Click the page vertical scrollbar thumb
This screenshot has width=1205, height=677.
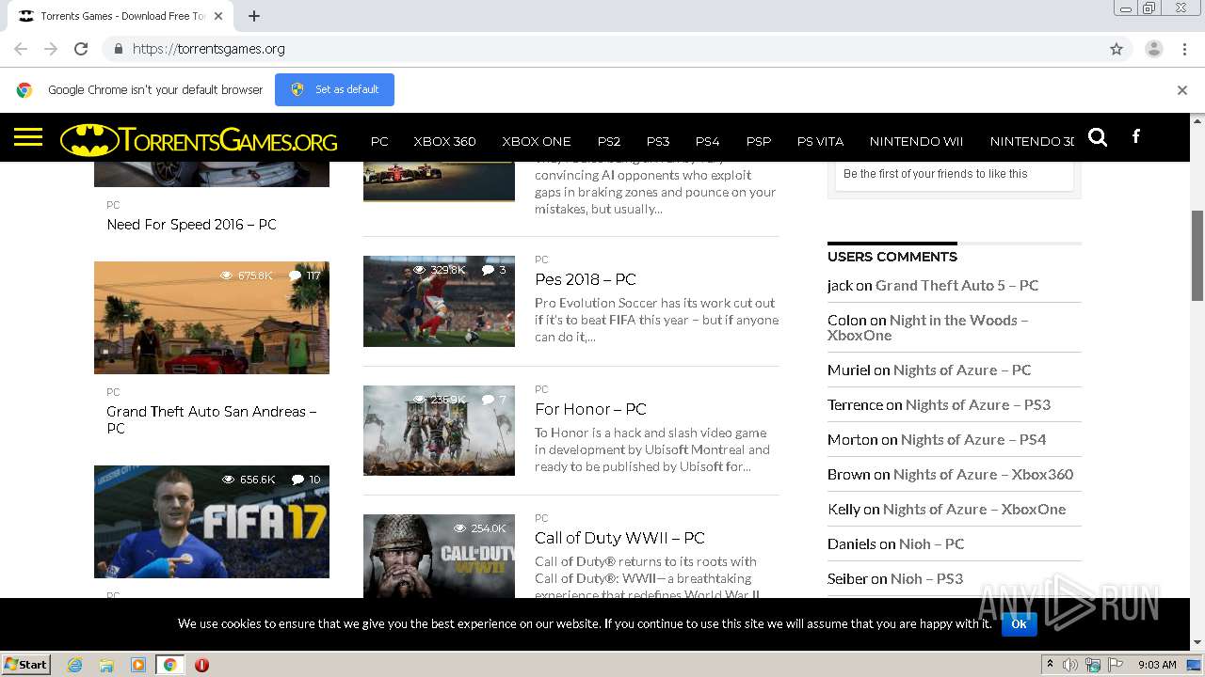tap(1197, 256)
